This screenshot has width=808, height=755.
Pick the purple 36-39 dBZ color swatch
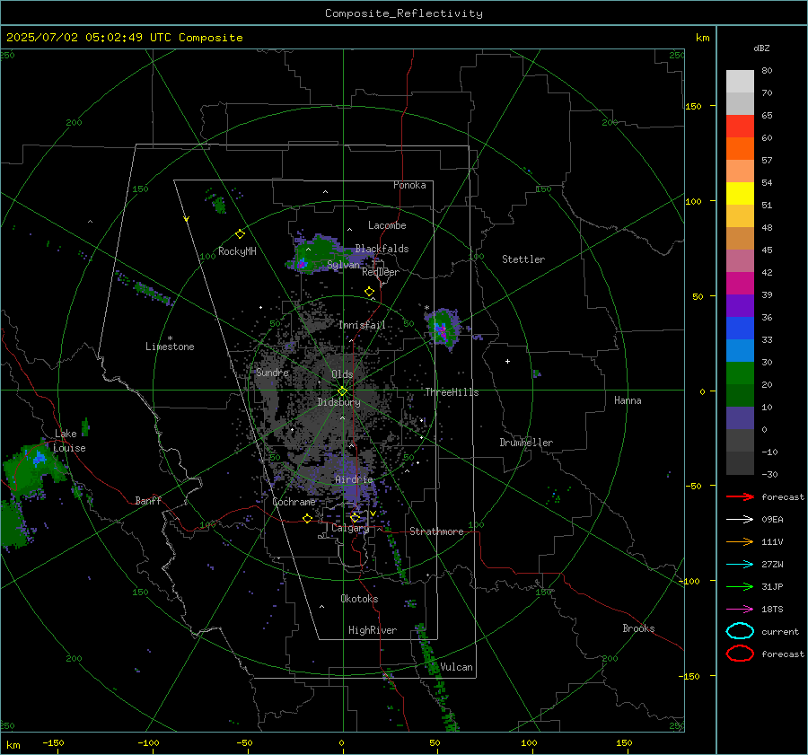(740, 305)
